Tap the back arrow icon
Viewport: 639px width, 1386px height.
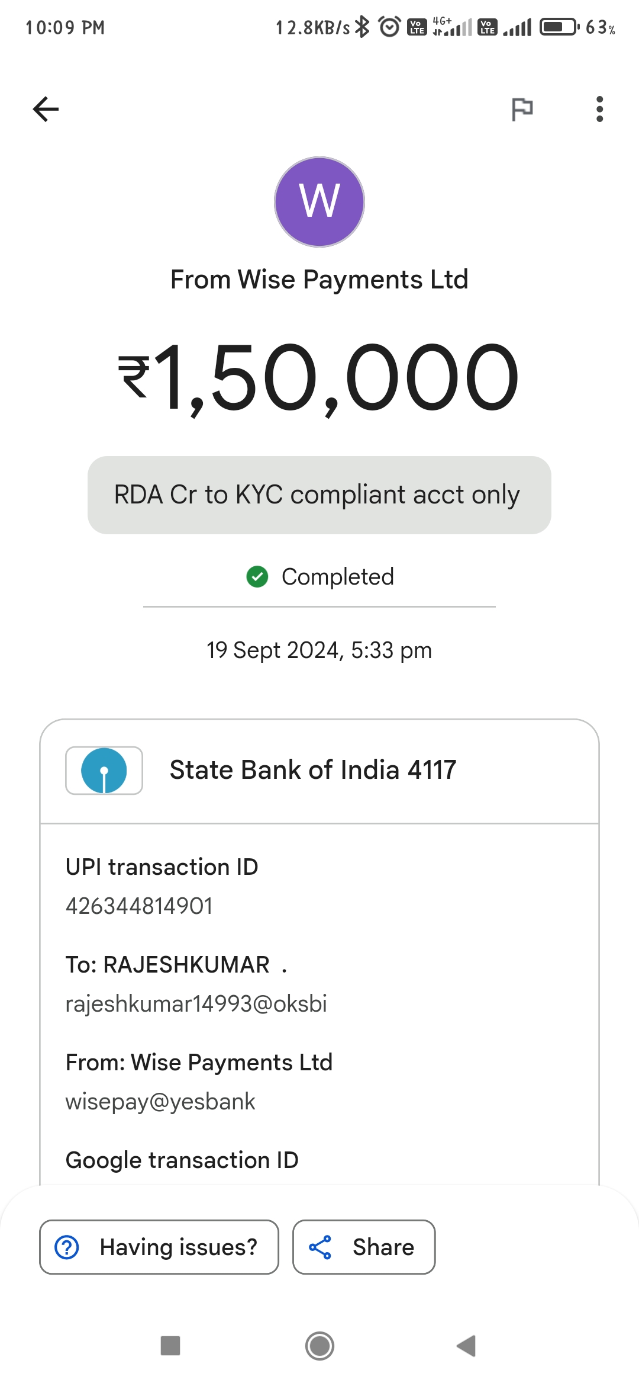tap(46, 109)
